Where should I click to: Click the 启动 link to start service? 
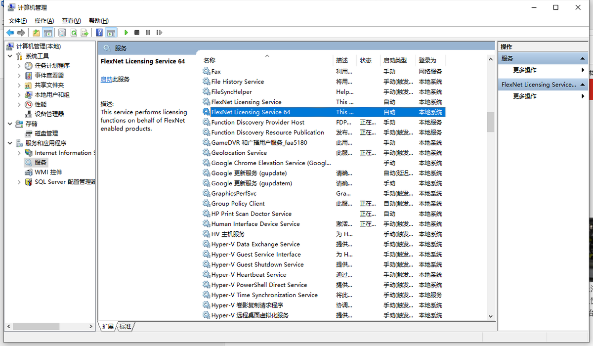tap(106, 79)
